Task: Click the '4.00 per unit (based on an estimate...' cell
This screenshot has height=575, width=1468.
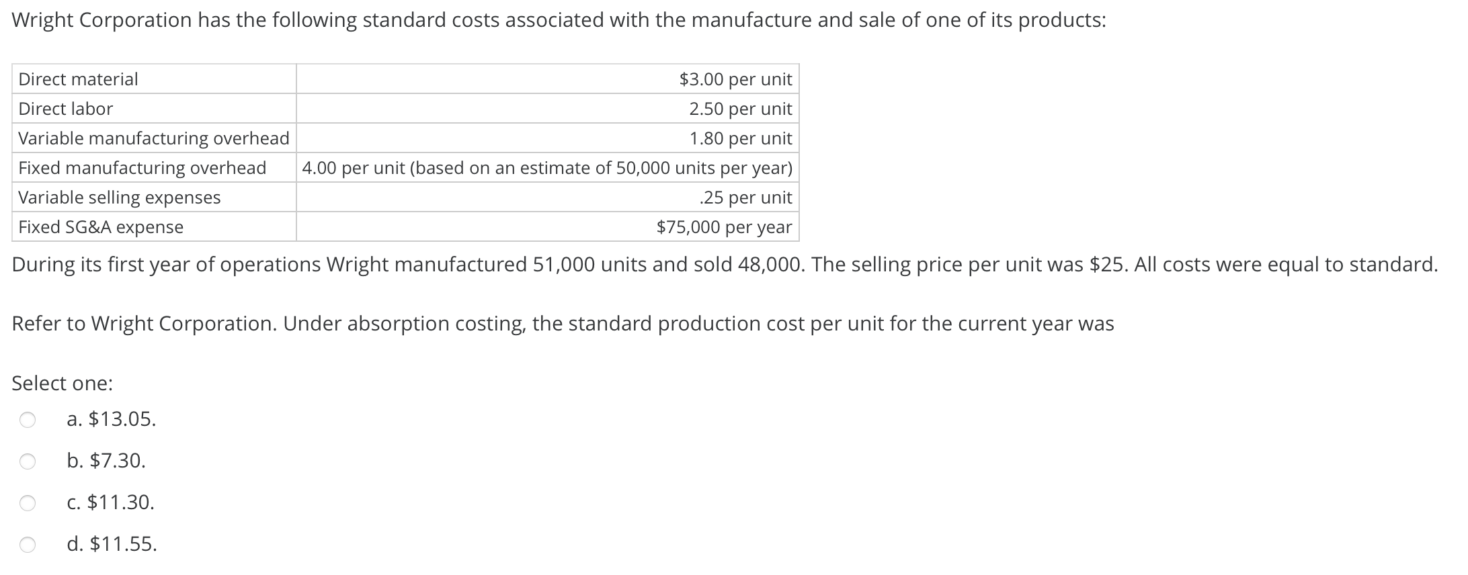Action: pyautogui.click(x=547, y=168)
